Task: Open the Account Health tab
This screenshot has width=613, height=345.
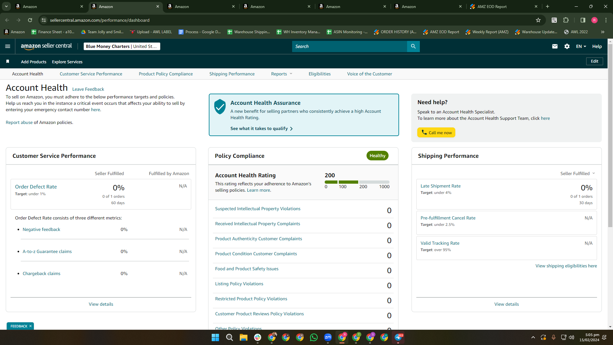Action: coord(27,74)
